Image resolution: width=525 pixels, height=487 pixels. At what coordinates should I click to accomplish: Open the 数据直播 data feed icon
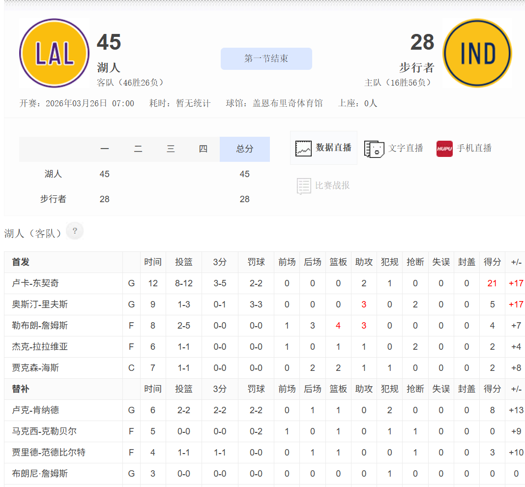click(x=323, y=148)
